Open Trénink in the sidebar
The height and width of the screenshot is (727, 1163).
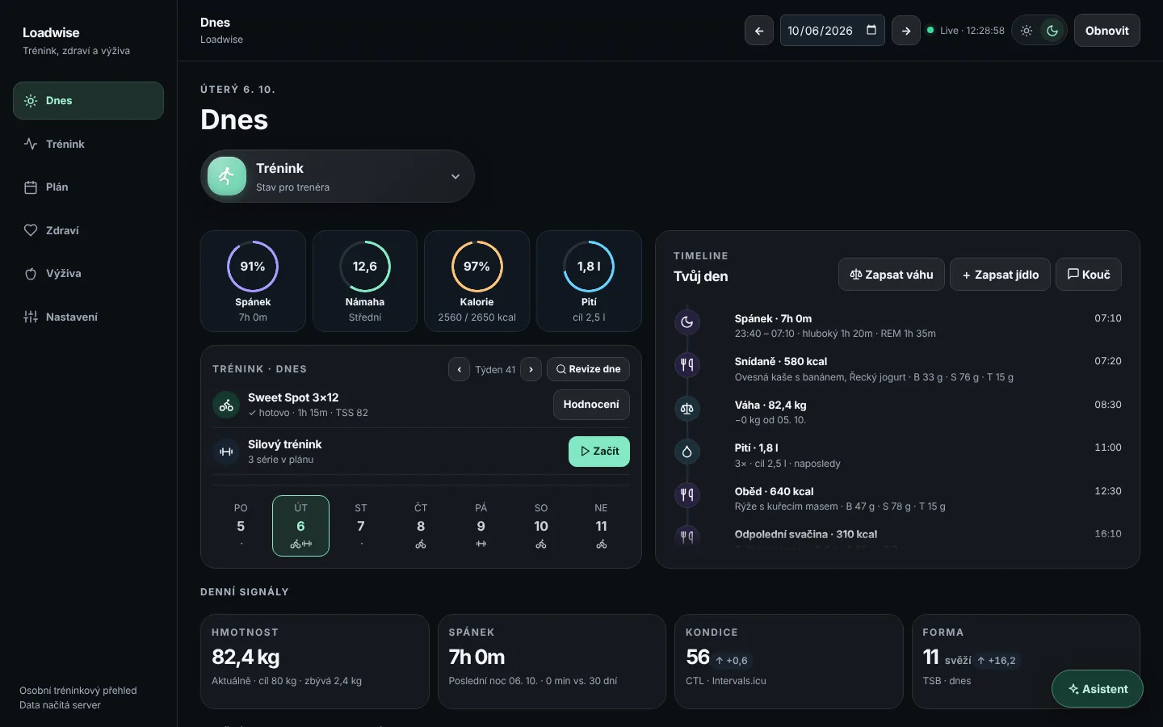[88, 144]
